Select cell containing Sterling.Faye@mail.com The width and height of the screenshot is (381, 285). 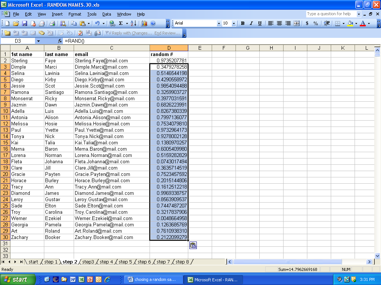112,60
